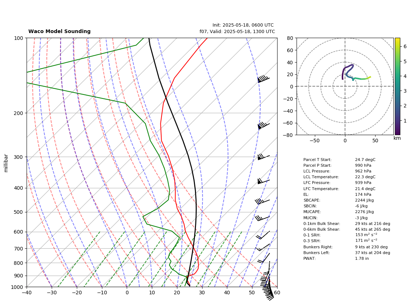Click the 500 pressure axis tick label
Screen dimensions: 410x304
point(18,212)
